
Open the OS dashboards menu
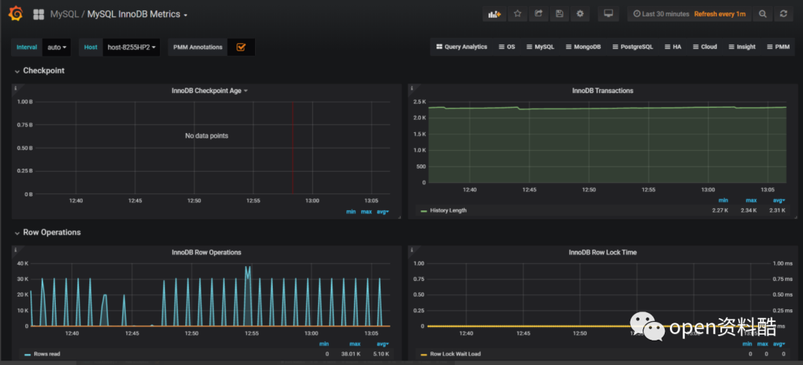[x=506, y=47]
